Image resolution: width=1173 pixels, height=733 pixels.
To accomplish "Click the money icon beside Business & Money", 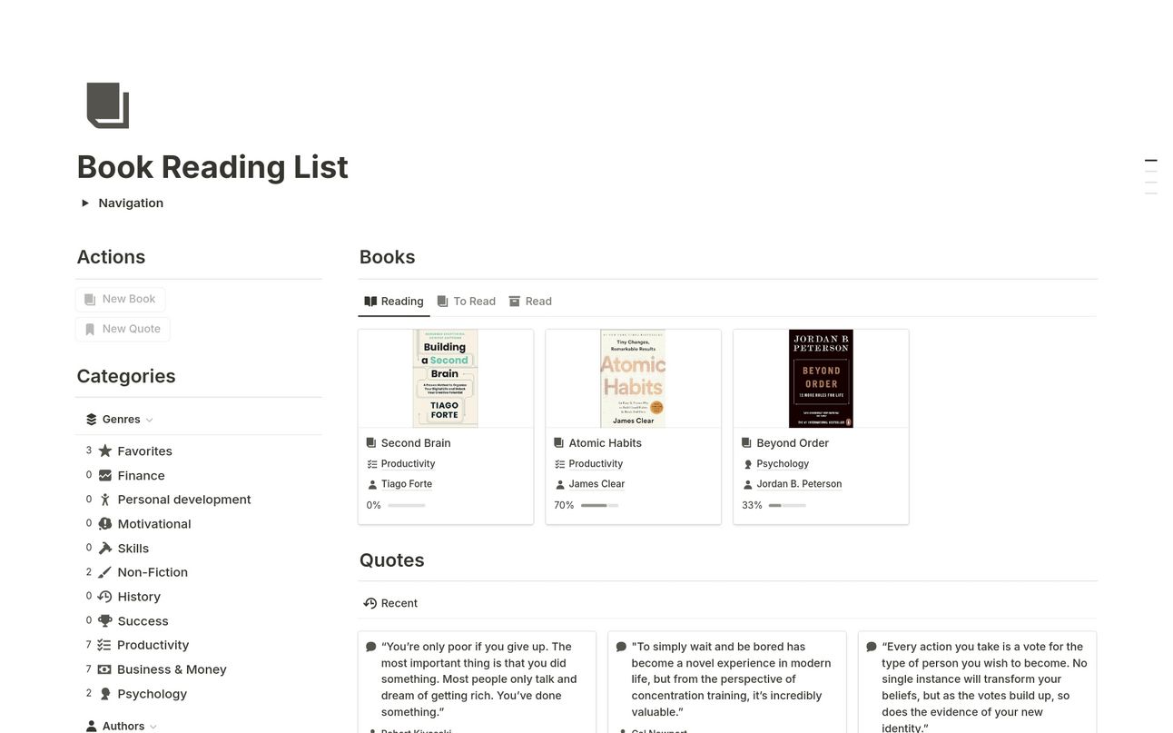I will 105,669.
